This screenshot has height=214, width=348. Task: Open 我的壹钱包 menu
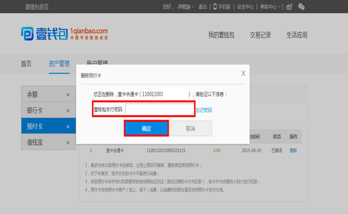click(221, 35)
